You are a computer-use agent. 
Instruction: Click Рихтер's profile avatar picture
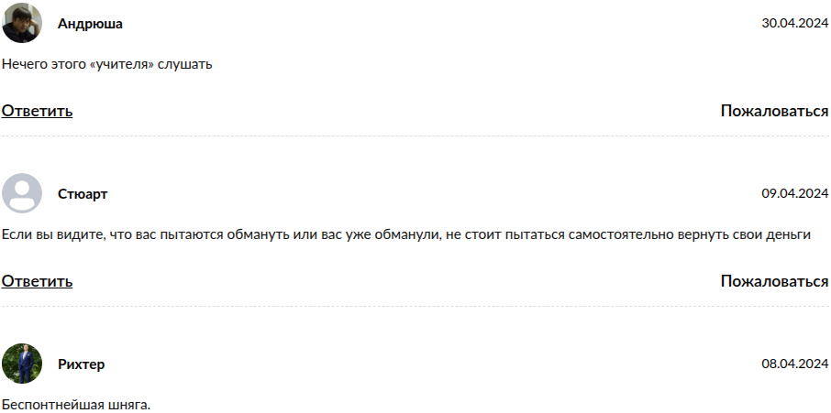(22, 364)
